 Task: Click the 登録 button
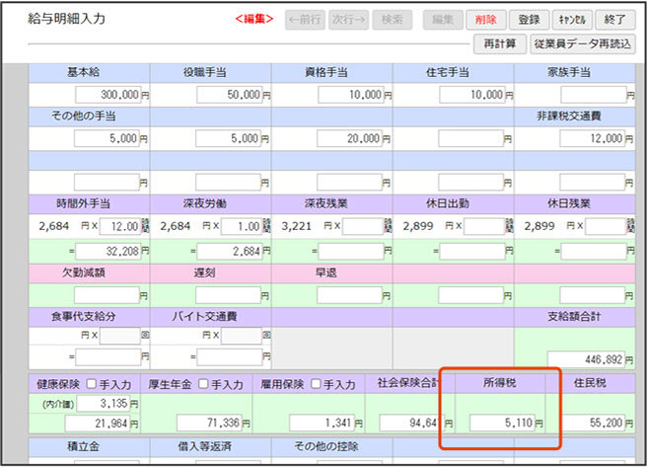(530, 19)
